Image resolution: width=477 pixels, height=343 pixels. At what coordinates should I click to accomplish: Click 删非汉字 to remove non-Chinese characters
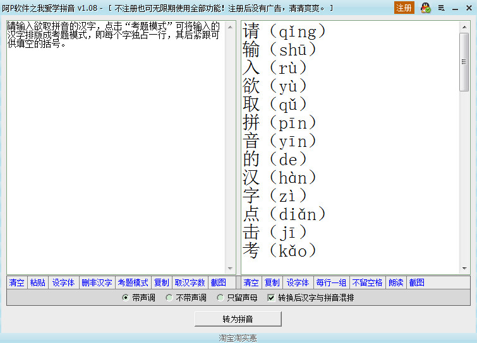tap(97, 282)
